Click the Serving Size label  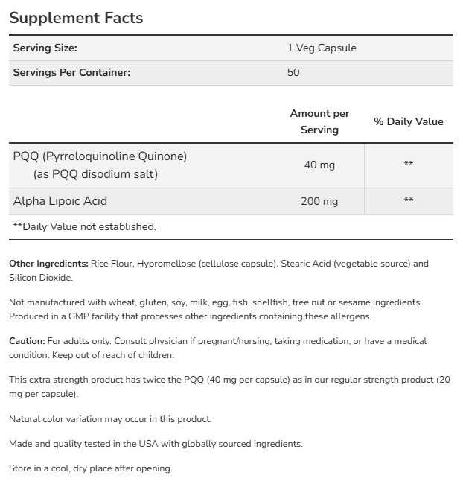tap(45, 48)
